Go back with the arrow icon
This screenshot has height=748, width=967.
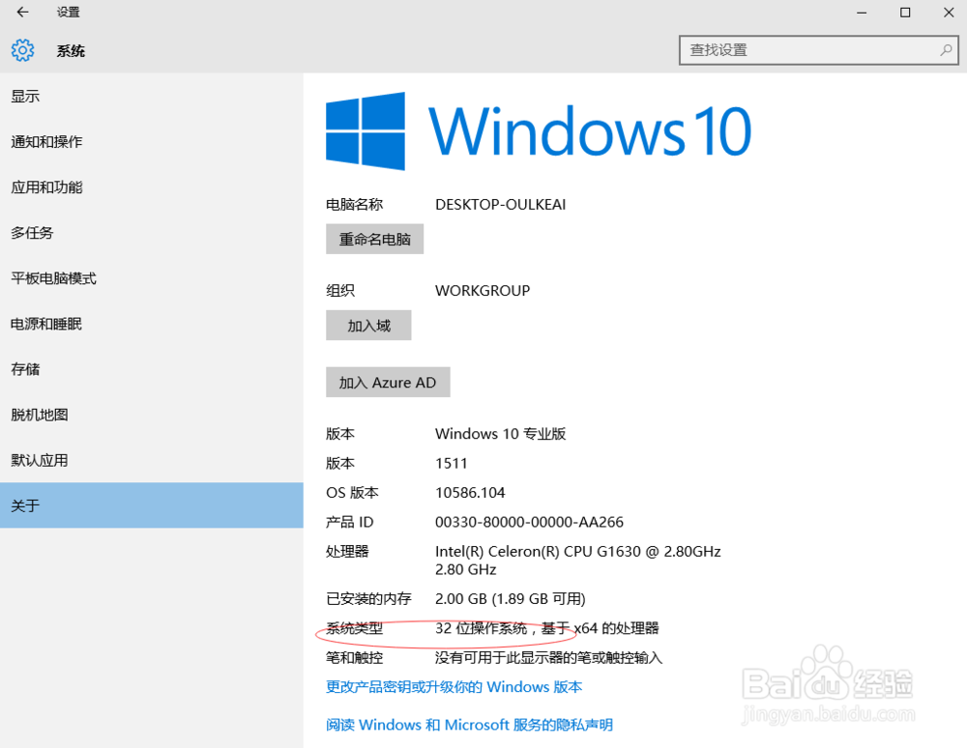tap(23, 12)
